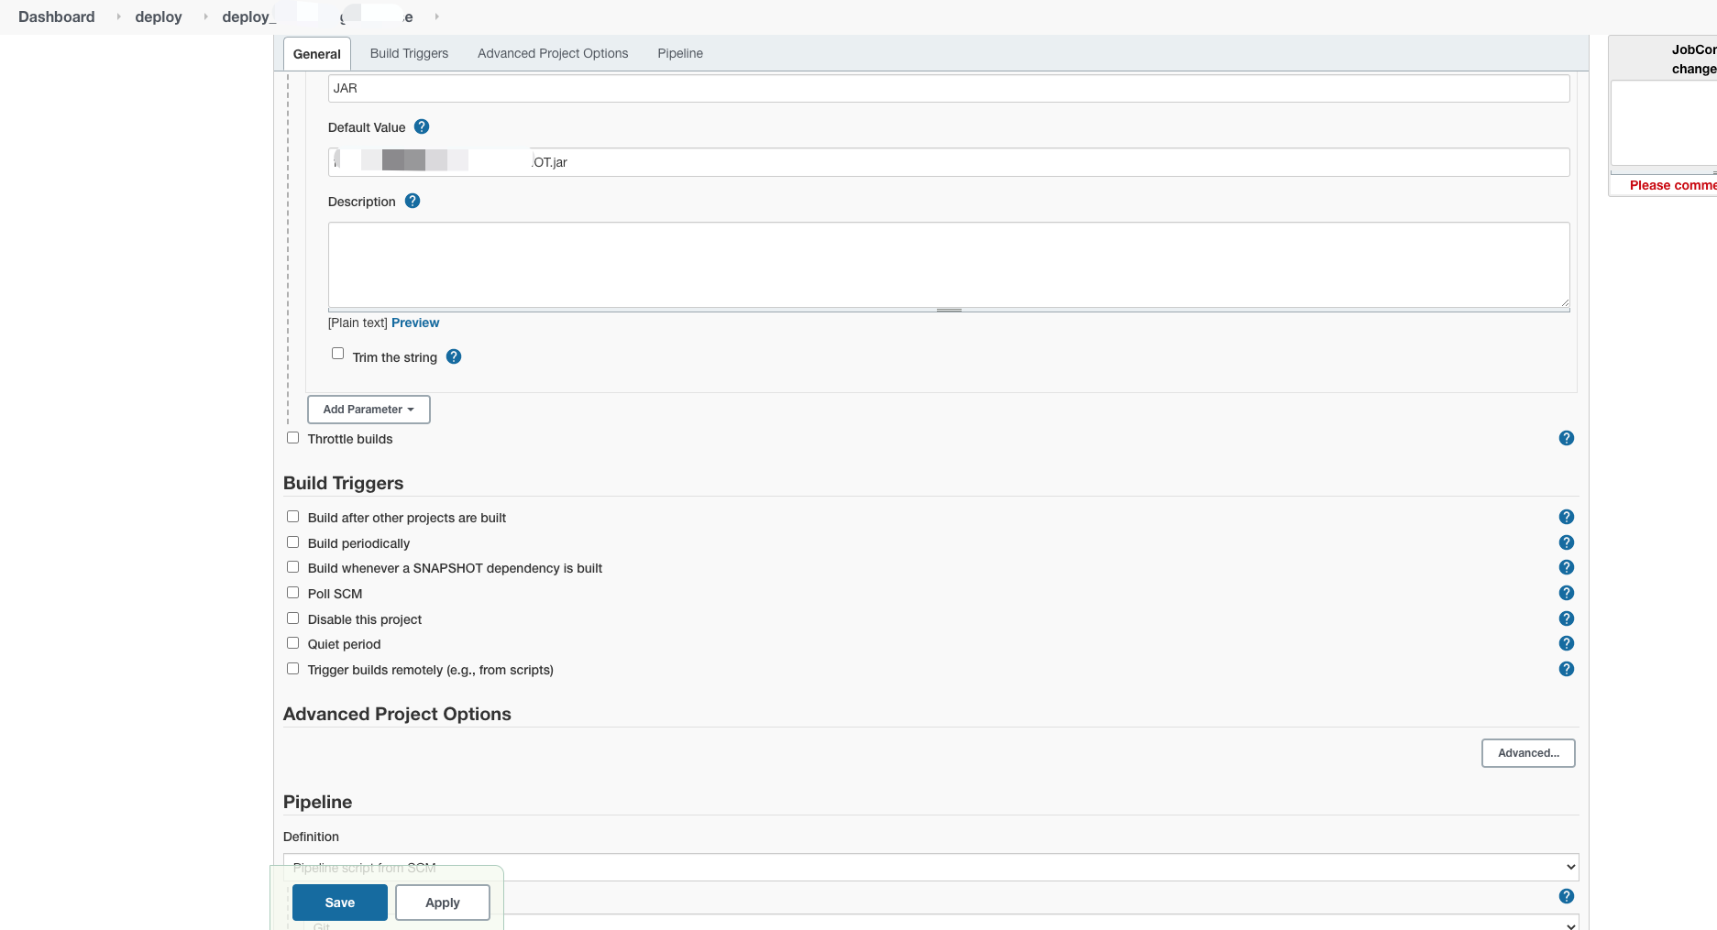
Task: Click the Apply button
Action: (443, 903)
